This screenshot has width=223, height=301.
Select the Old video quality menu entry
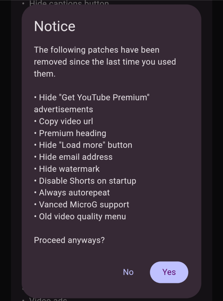pos(82,217)
